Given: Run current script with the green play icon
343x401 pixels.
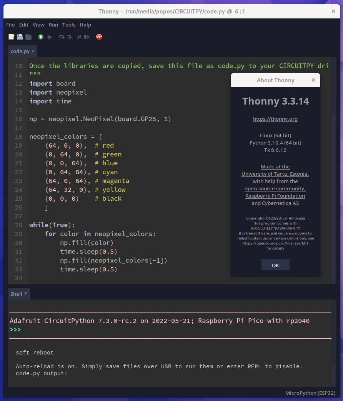Looking at the screenshot, I should pos(41,37).
